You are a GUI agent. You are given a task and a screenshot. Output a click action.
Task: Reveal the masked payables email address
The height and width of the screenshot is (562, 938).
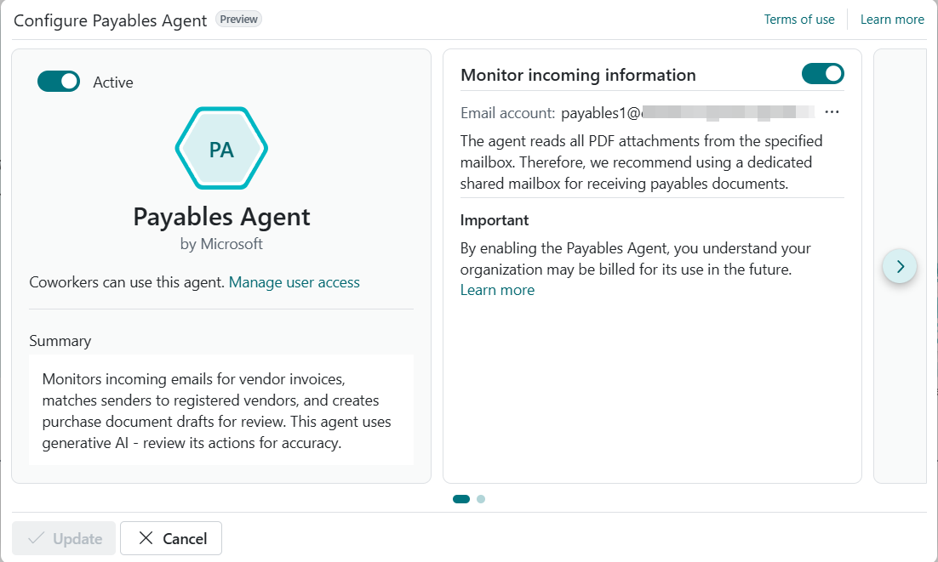[x=732, y=111]
